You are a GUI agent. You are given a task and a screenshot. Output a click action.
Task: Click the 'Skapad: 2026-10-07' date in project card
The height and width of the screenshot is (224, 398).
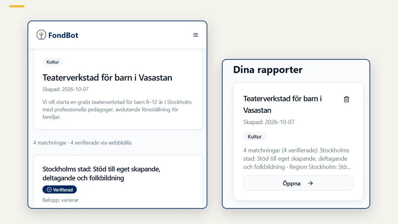pos(66,89)
